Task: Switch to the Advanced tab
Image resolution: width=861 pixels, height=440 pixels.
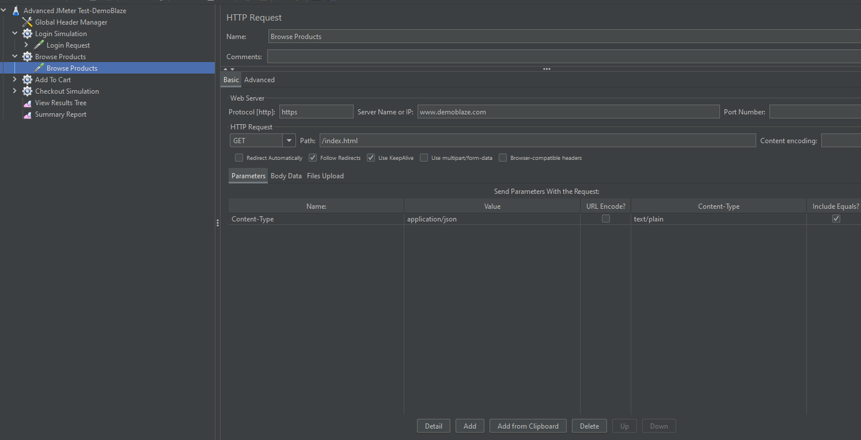Action: click(x=260, y=80)
